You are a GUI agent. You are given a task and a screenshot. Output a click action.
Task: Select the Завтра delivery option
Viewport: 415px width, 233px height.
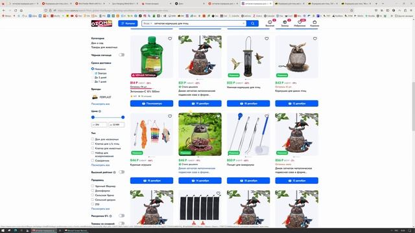pos(93,73)
